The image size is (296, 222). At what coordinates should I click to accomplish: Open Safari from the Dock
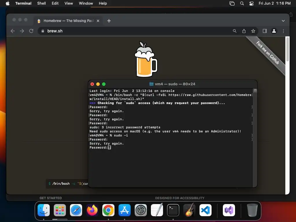click(76, 210)
